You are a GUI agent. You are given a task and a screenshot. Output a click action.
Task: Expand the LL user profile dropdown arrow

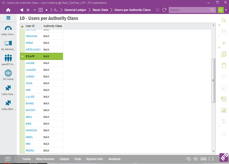(x=226, y=10)
